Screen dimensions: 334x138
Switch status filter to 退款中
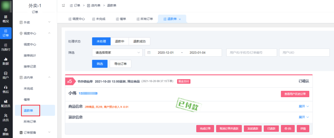(x=119, y=41)
